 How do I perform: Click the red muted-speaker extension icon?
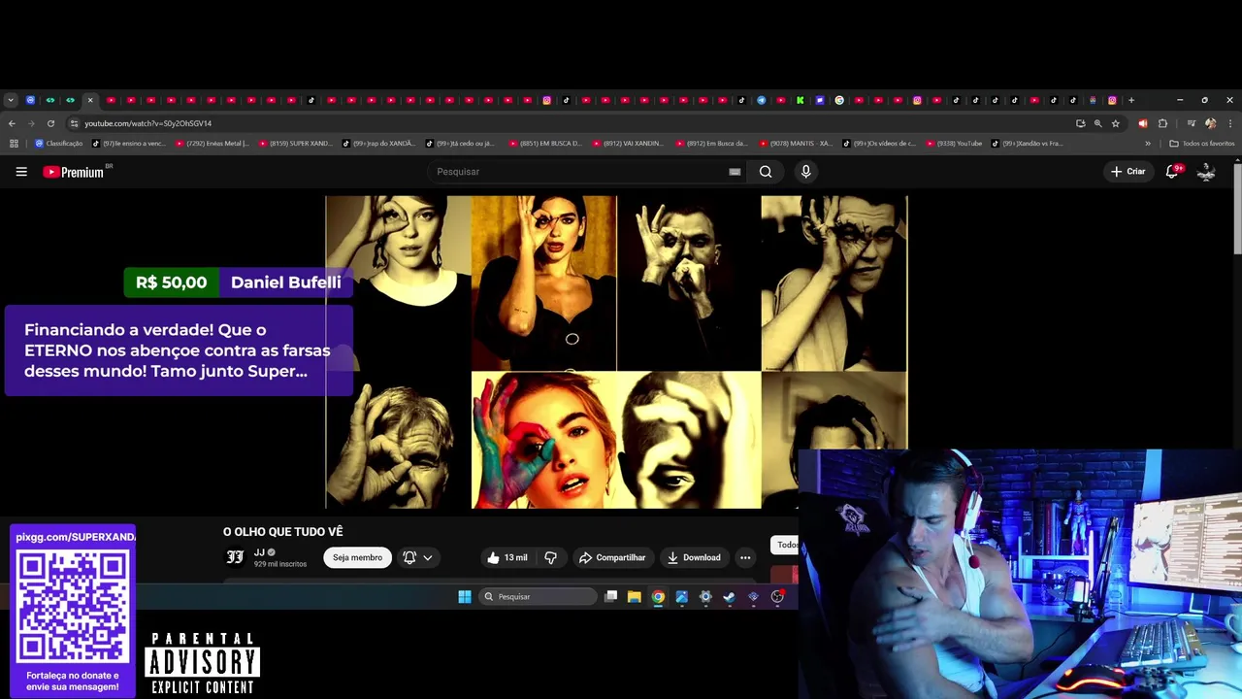click(1142, 123)
